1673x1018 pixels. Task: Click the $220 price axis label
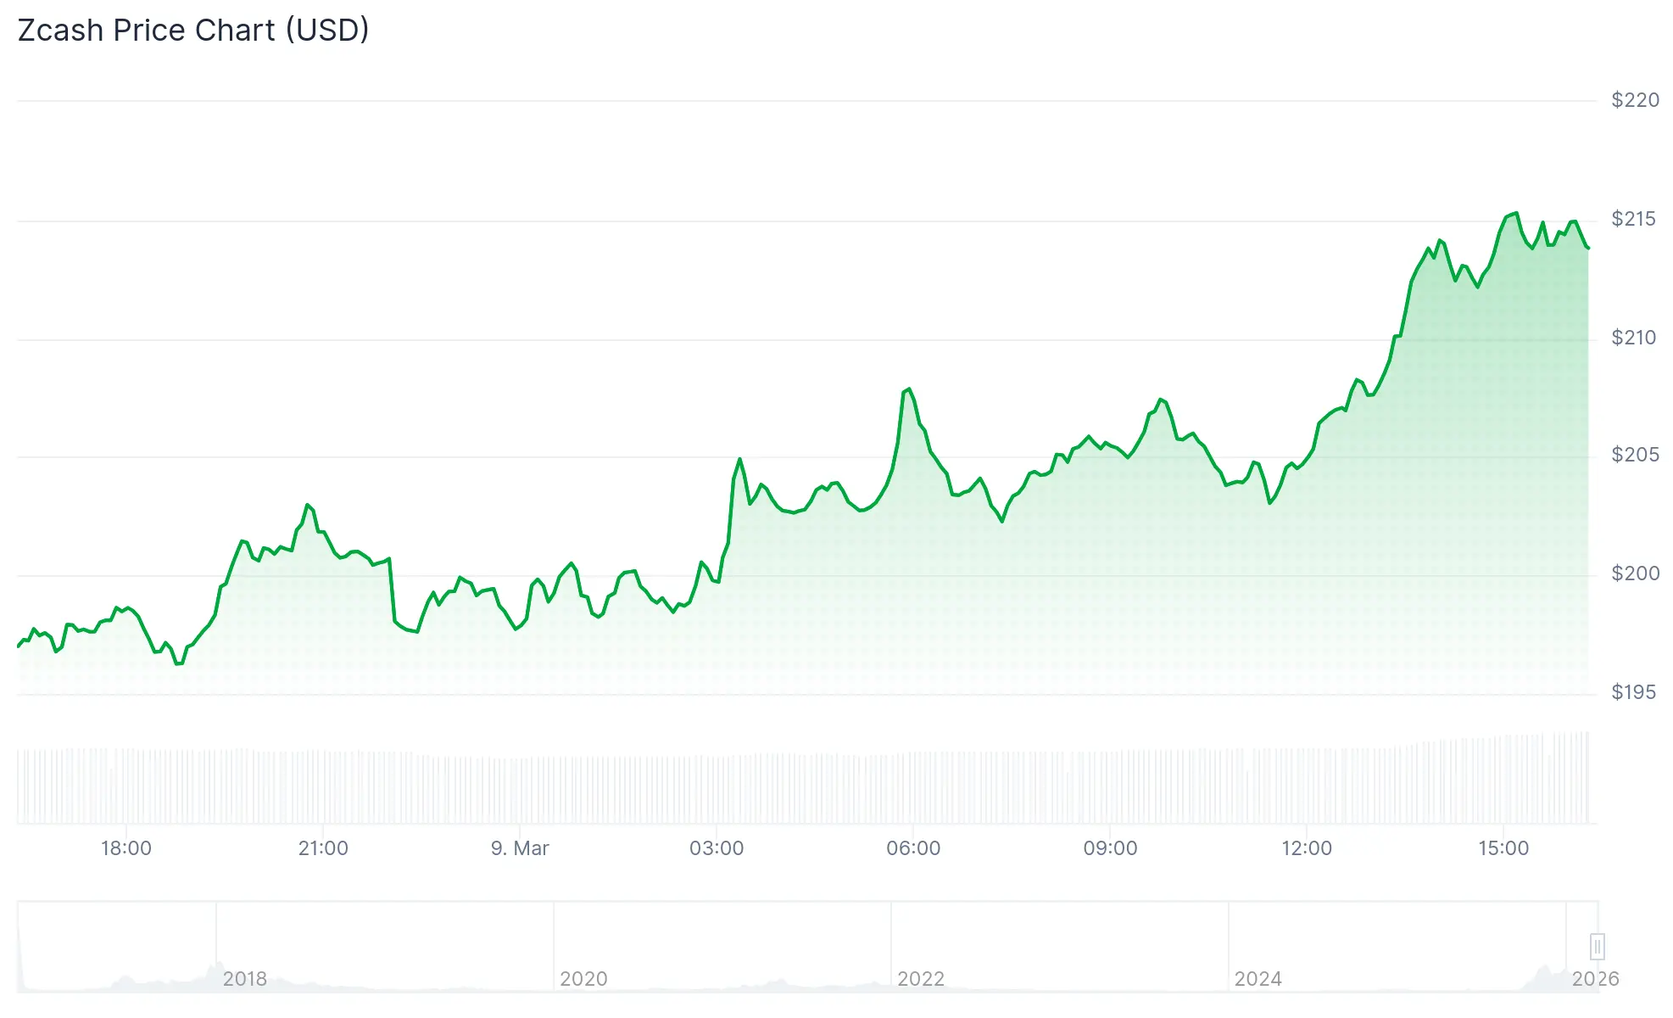(x=1633, y=100)
